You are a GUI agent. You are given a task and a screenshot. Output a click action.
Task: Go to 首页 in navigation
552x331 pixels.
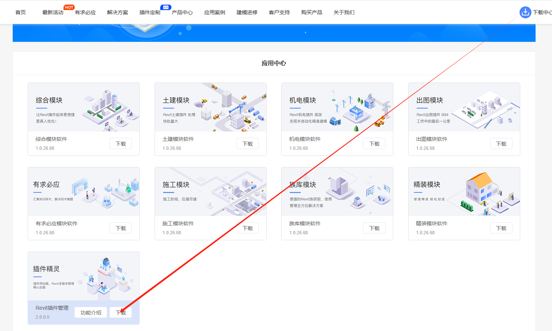(21, 12)
